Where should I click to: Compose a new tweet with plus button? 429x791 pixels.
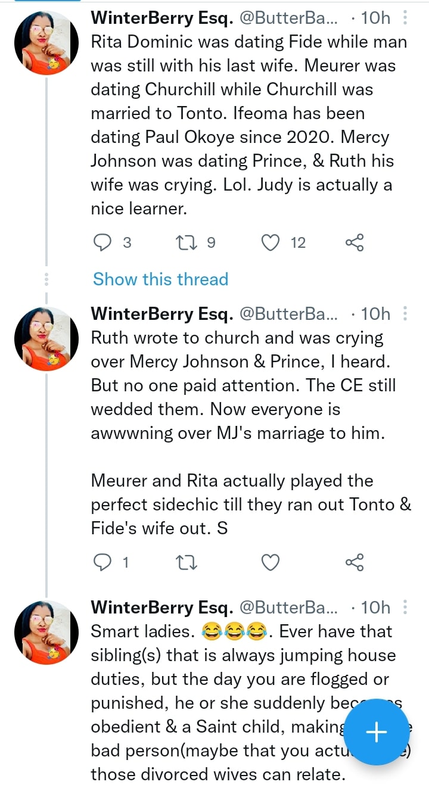pyautogui.click(x=376, y=732)
